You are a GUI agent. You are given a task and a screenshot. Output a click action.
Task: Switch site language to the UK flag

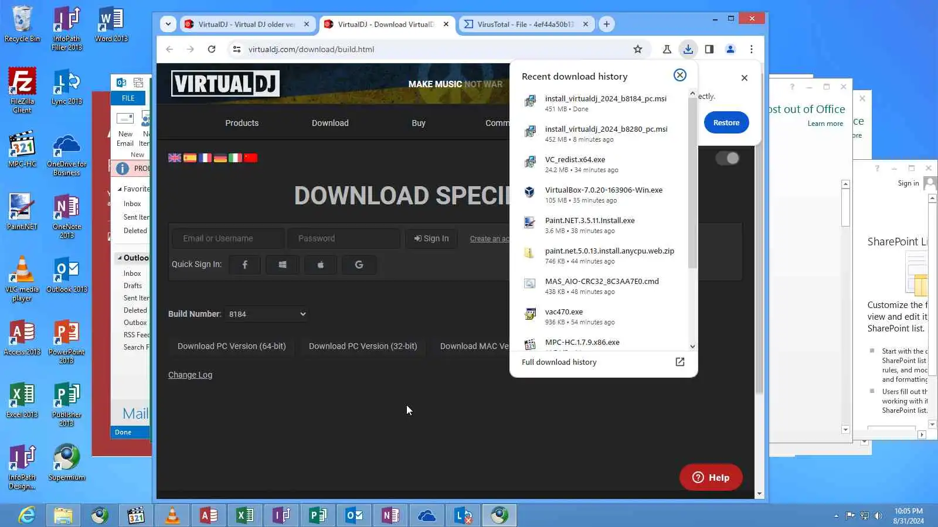[x=175, y=158]
